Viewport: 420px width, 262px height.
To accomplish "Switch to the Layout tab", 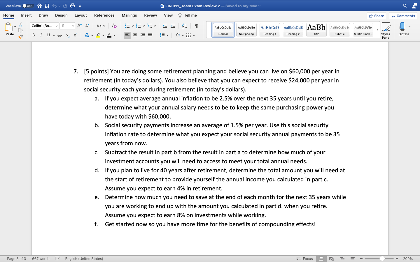I will pyautogui.click(x=81, y=15).
